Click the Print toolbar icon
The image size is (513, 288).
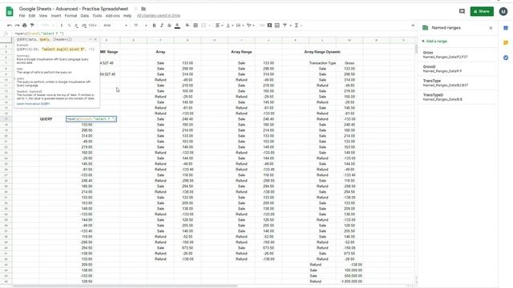(x=25, y=25)
